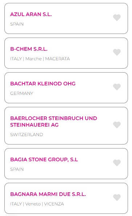The image size is (132, 216).
Task: Toggle favorite heart for BAGNARA MARMI DUE
Action: tap(117, 197)
